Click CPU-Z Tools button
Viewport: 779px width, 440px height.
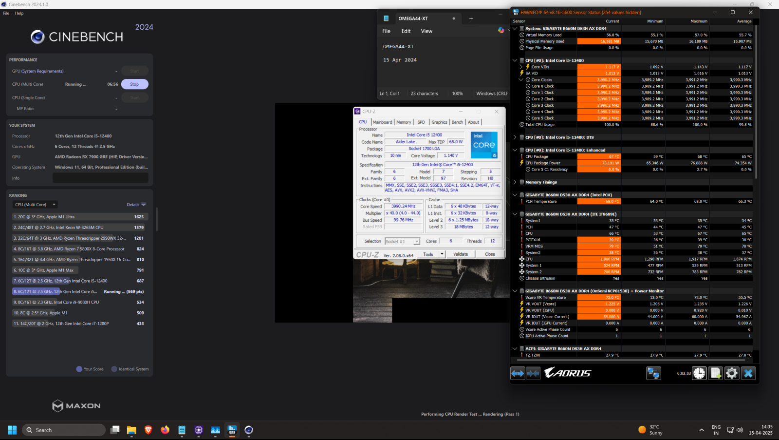pos(428,254)
